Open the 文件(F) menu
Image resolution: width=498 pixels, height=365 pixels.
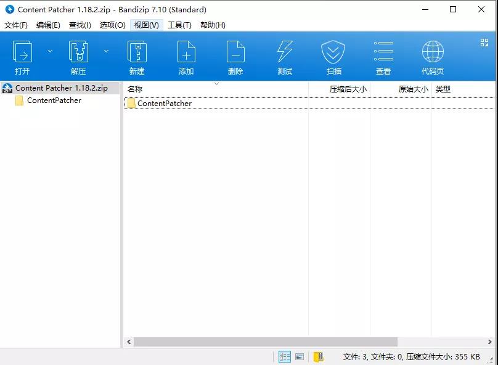pyautogui.click(x=15, y=25)
